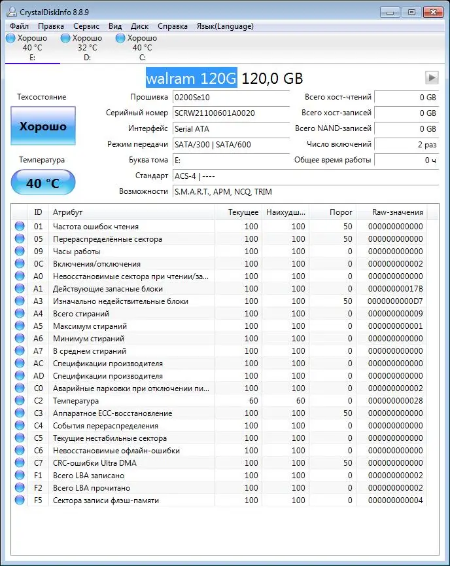The height and width of the screenshot is (566, 450).
Task: Open the Справка menu
Action: (173, 26)
